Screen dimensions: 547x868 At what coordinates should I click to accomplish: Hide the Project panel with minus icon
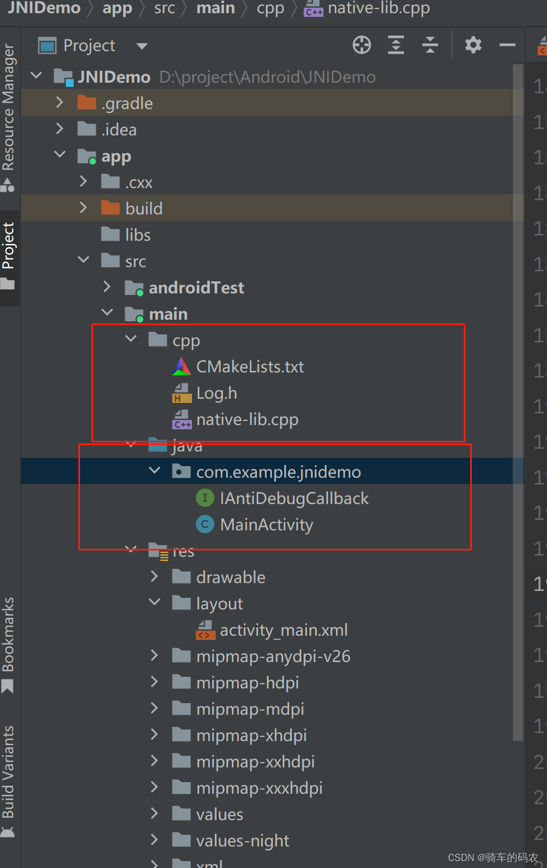tap(508, 45)
